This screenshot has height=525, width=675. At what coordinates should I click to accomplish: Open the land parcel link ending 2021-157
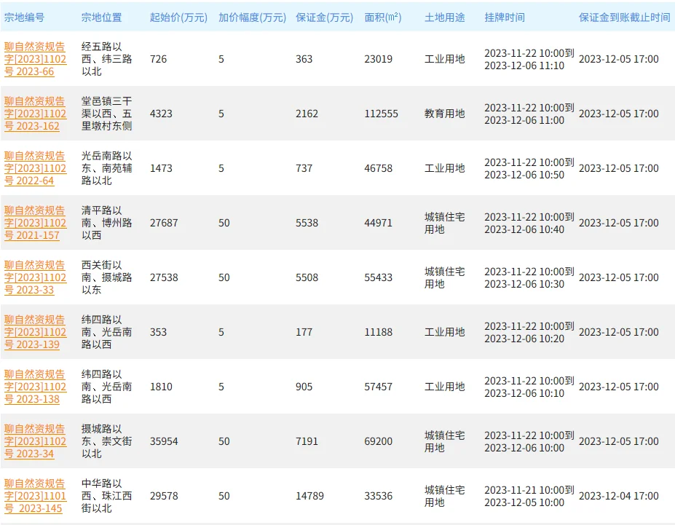35,223
